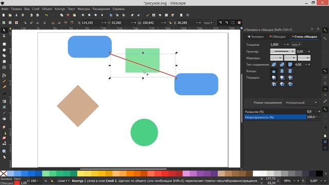This screenshot has height=185, width=329.
Task: Open the blend mode Нормальный dropdown
Action: (301, 103)
